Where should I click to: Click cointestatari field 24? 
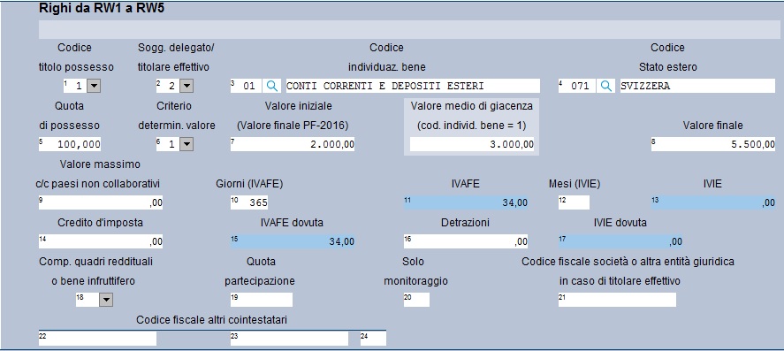tap(373, 339)
